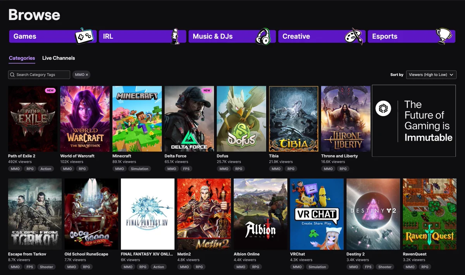Click the Simulation tag under Minecraft
The height and width of the screenshot is (275, 465).
[x=139, y=169]
